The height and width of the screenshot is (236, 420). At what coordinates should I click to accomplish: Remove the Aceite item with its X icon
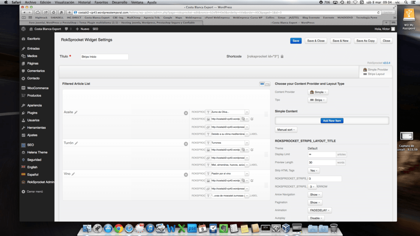[186, 113]
